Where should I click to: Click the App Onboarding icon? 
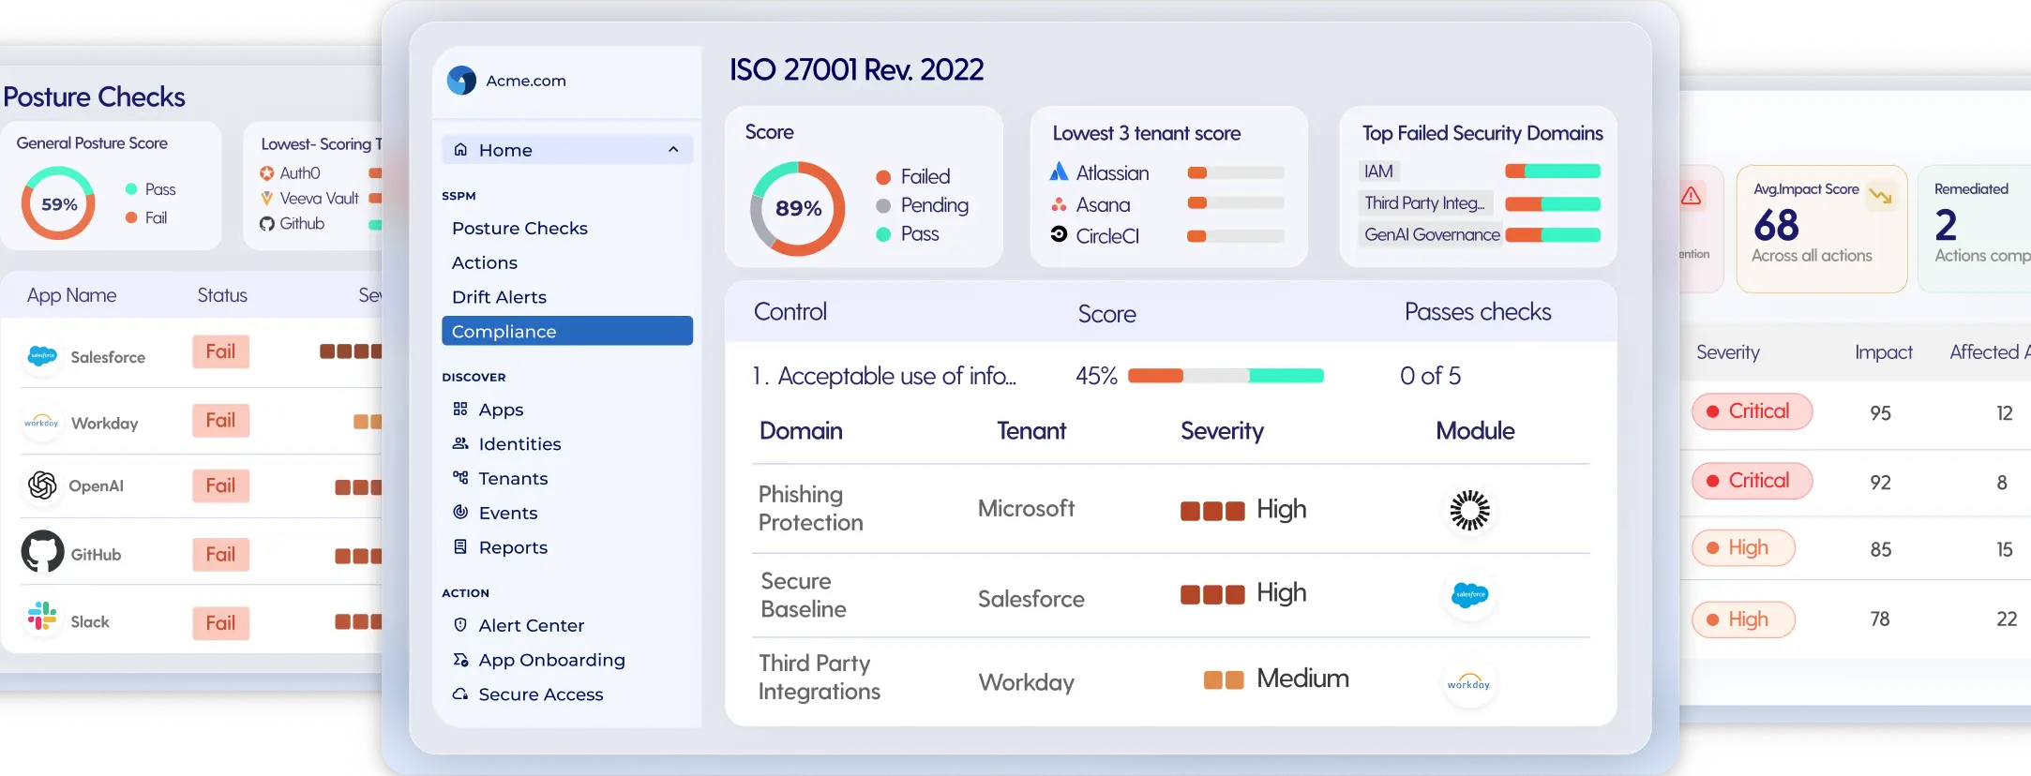[460, 660]
